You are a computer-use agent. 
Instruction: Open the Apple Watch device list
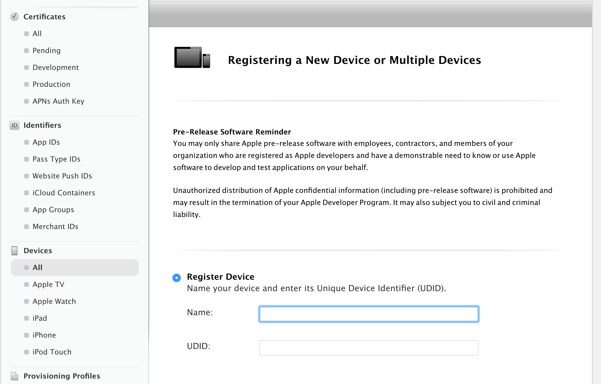pos(54,301)
